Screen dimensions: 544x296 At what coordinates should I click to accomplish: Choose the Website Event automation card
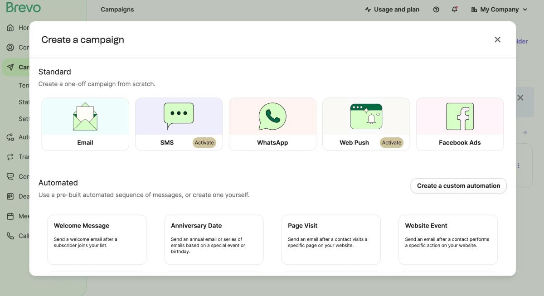(x=448, y=239)
